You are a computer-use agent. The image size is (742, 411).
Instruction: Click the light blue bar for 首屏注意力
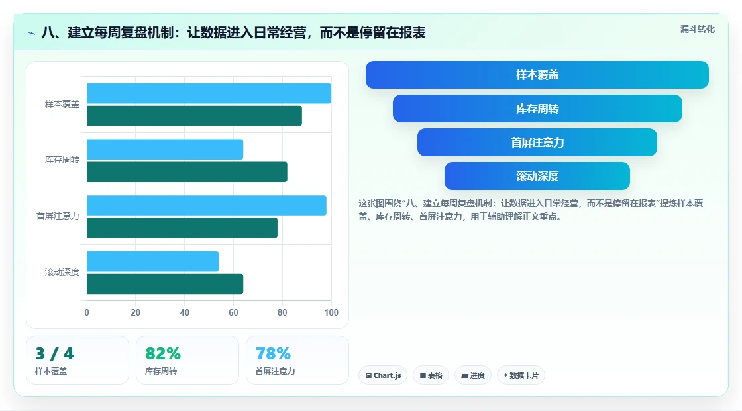click(x=207, y=205)
